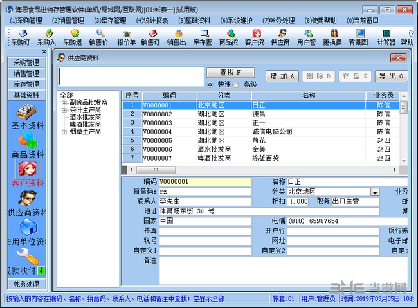Select the row named 诚信电脑公司
Image resolution: width=418 pixels, height=308 pixels.
coord(260,132)
